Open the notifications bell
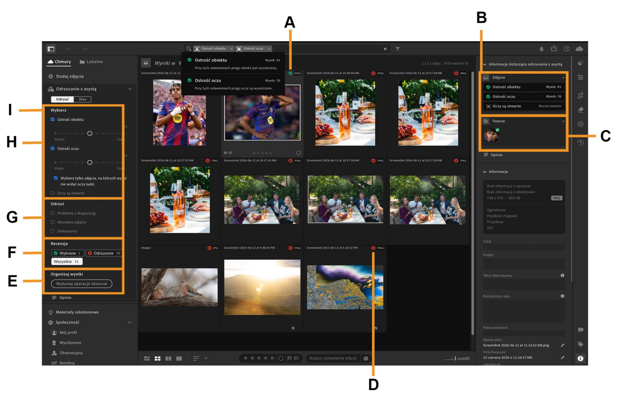The image size is (630, 407). tap(541, 49)
